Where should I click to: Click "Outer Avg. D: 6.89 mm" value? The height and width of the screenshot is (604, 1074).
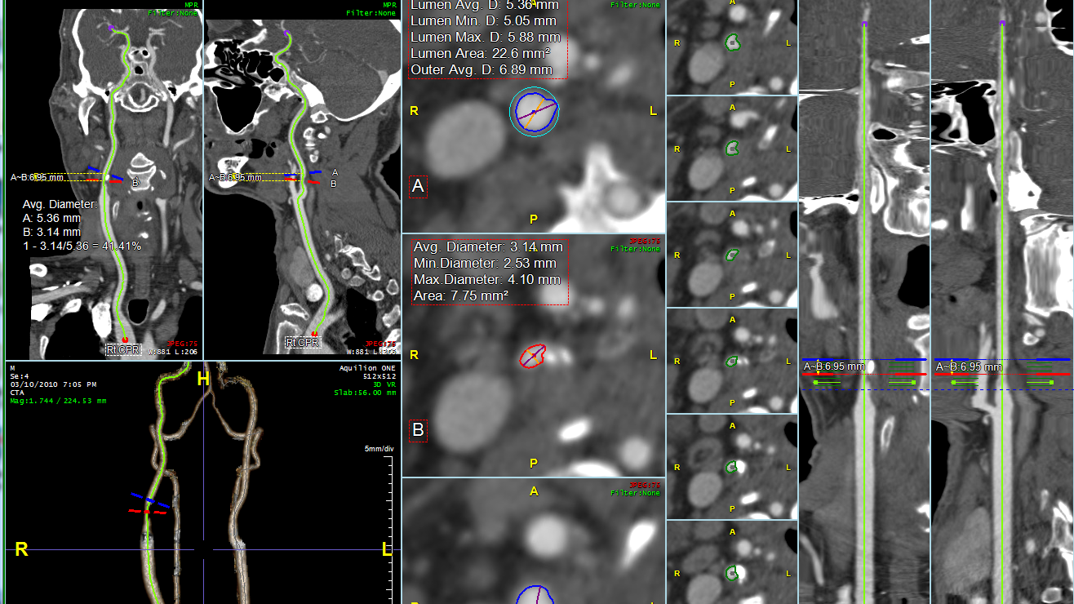[482, 70]
